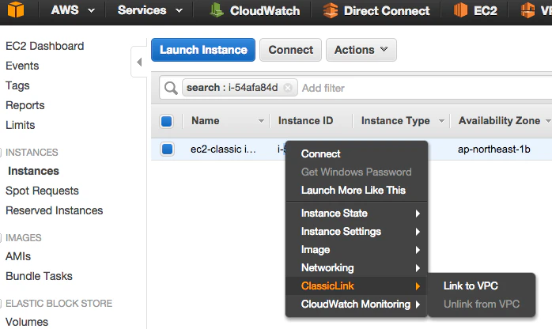The image size is (552, 329).
Task: Remove the i-54afa84d search filter
Action: (x=288, y=88)
